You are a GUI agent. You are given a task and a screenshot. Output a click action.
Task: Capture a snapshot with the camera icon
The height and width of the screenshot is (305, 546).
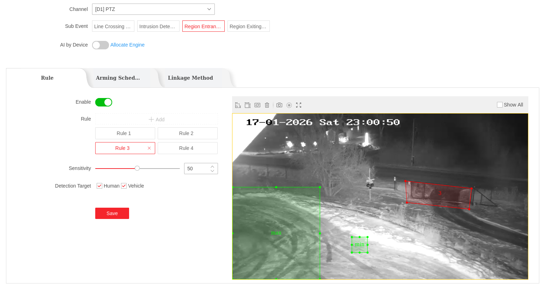click(279, 105)
